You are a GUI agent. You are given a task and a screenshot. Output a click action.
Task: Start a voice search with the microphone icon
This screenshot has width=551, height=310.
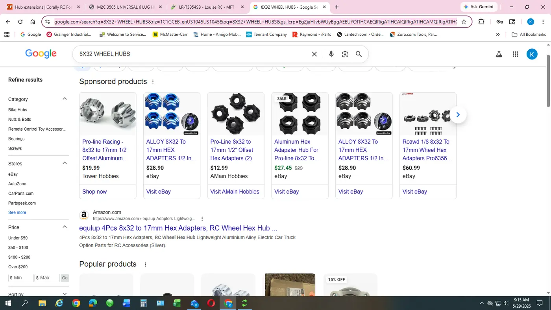tap(331, 54)
